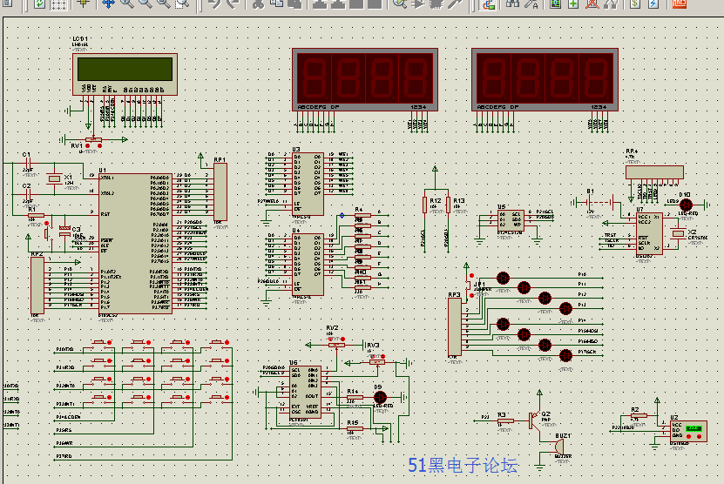
Task: Select the RV3 potentiometer
Action: [x=376, y=363]
